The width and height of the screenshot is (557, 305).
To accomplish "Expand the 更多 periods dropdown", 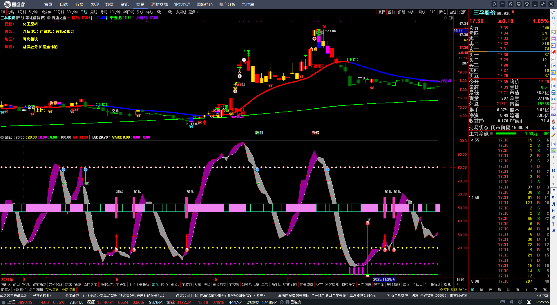I will [x=193, y=12].
